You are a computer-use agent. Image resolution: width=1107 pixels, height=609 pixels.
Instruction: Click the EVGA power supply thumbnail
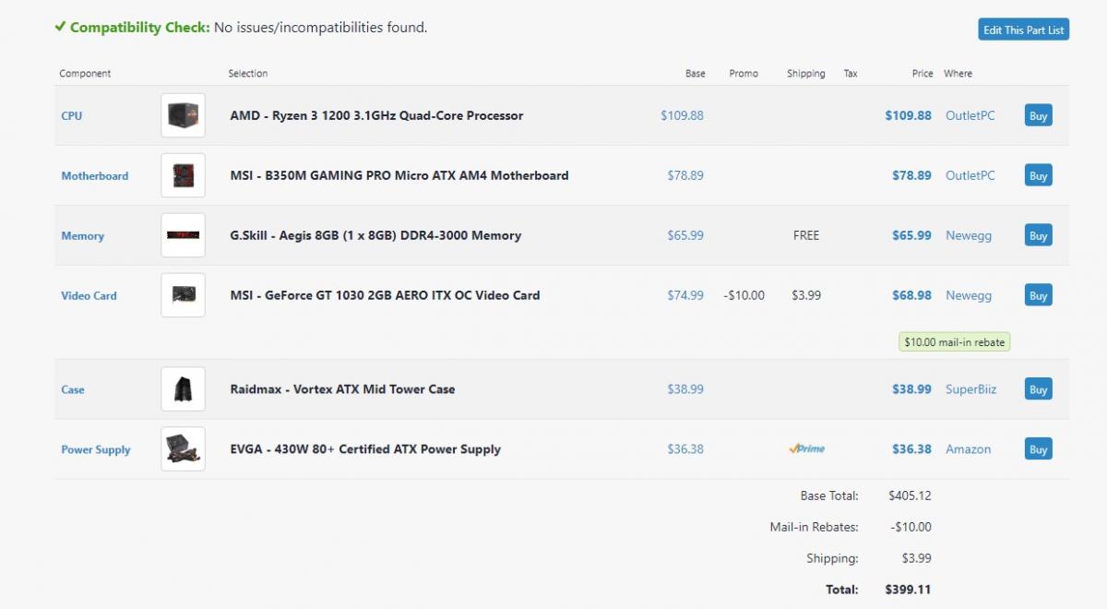183,449
